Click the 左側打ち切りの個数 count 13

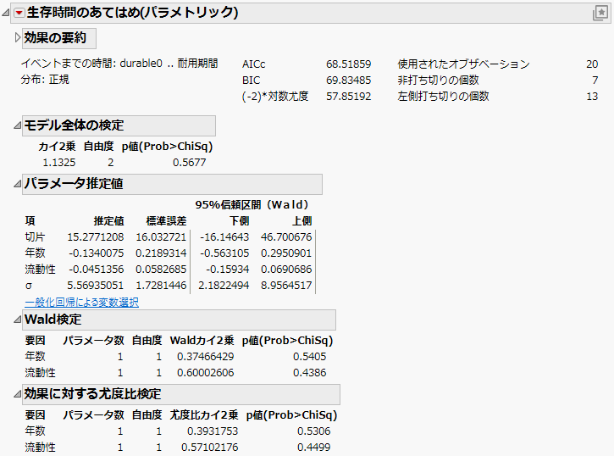click(x=592, y=96)
